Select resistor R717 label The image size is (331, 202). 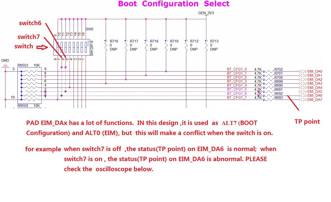[134, 41]
